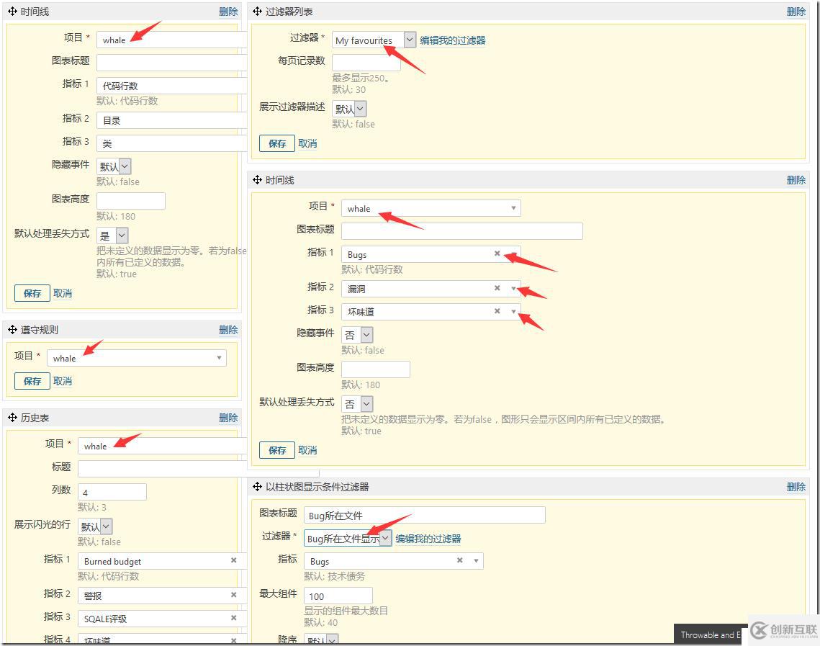
Task: Delete the 过滤器列表 widget
Action: 796,12
